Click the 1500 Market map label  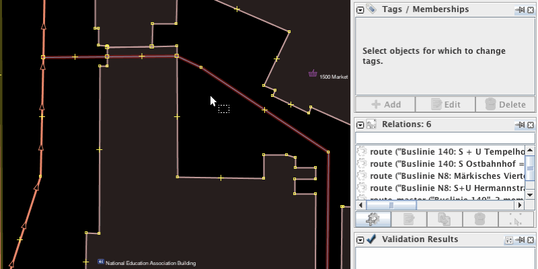tap(334, 77)
